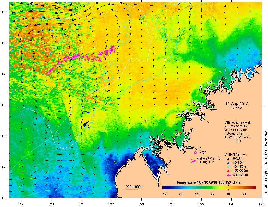Click the magenta drifters chevron legend symbol

tap(193, 161)
